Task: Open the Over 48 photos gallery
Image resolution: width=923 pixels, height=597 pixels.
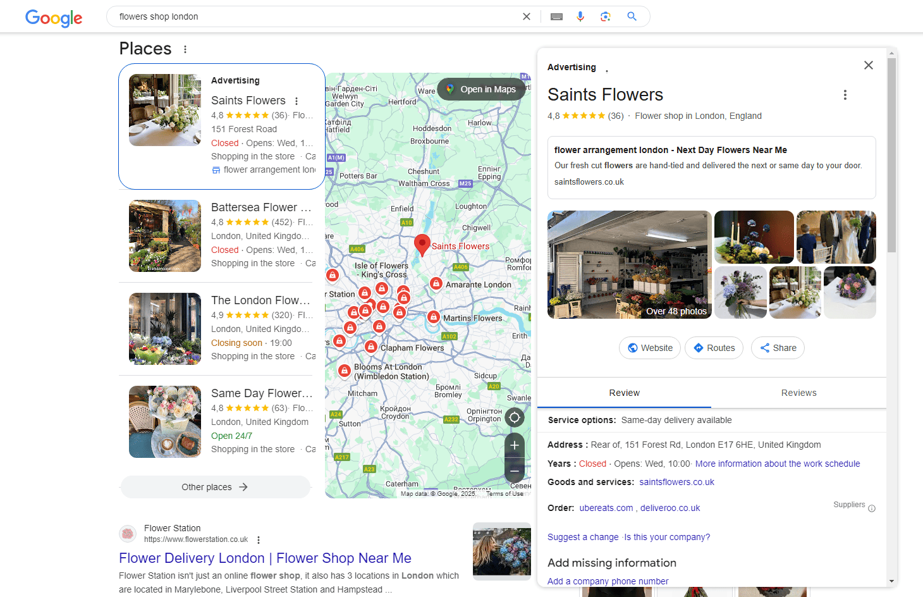Action: click(630, 264)
